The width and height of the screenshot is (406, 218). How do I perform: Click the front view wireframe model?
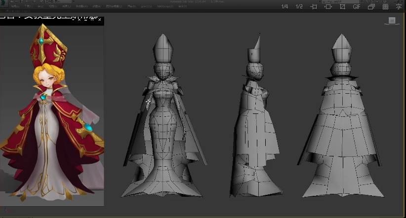pos(163,123)
